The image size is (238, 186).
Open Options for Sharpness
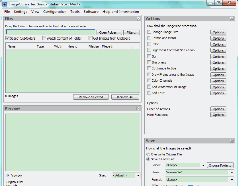(x=218, y=63)
